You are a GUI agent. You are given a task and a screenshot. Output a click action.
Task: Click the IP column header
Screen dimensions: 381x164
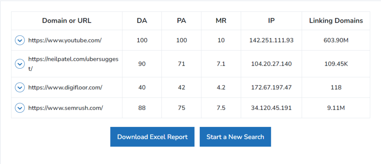click(x=271, y=21)
